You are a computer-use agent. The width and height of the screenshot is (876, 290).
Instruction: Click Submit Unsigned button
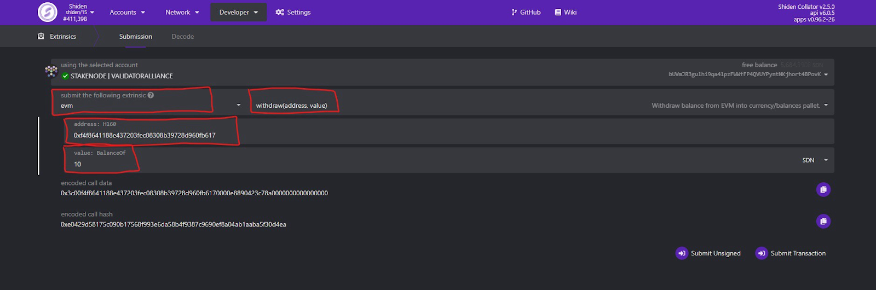pyautogui.click(x=708, y=253)
